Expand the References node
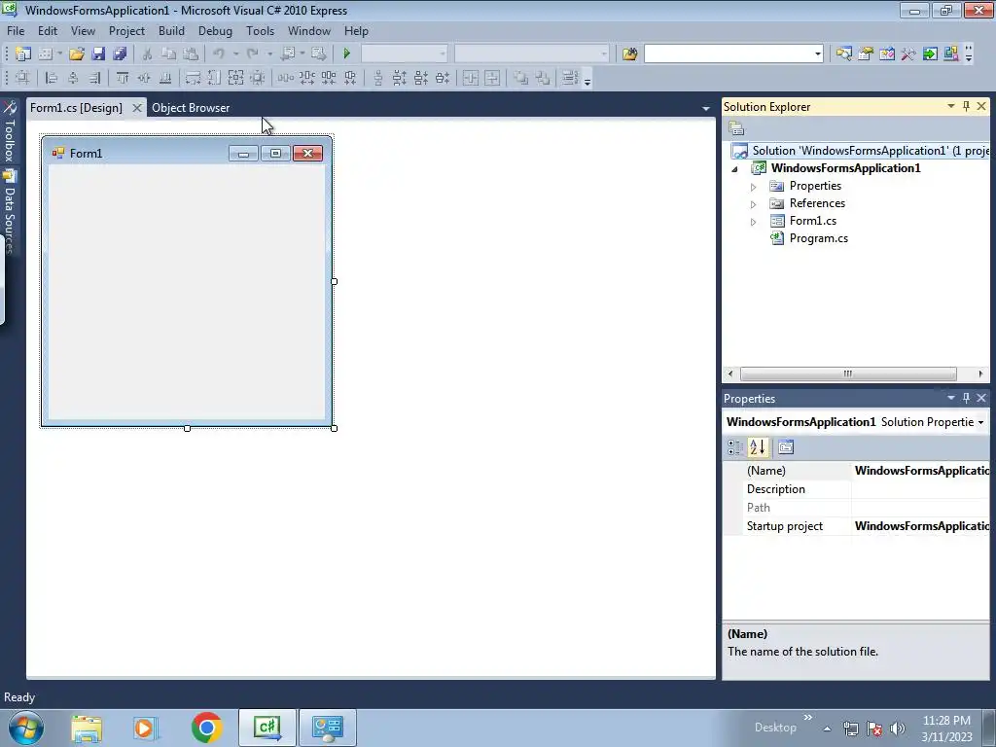Screen dimensions: 996x747 coord(754,204)
